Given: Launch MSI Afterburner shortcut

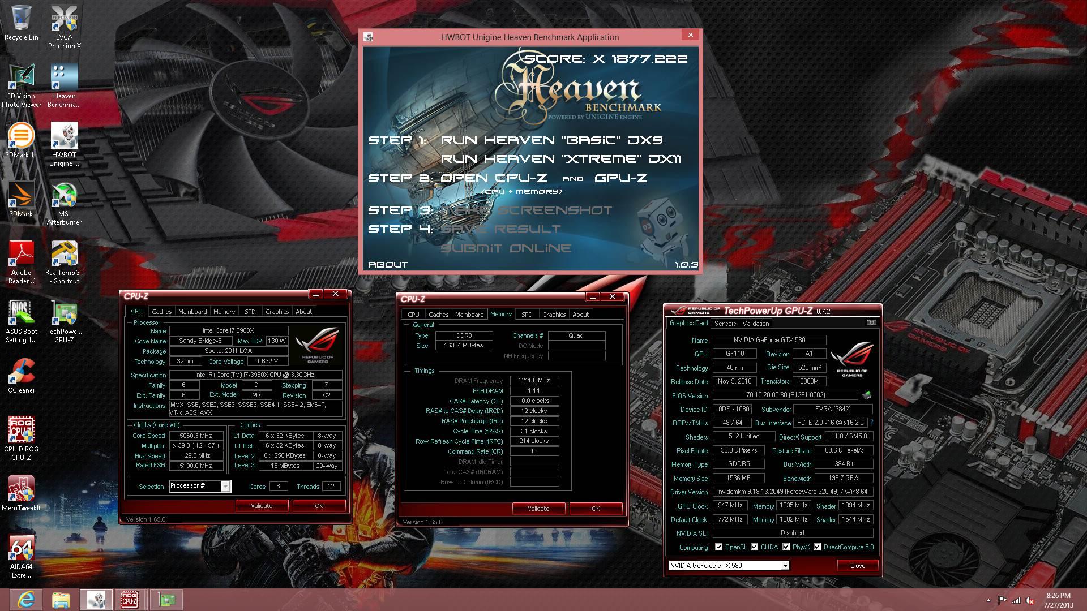Looking at the screenshot, I should click(x=64, y=204).
